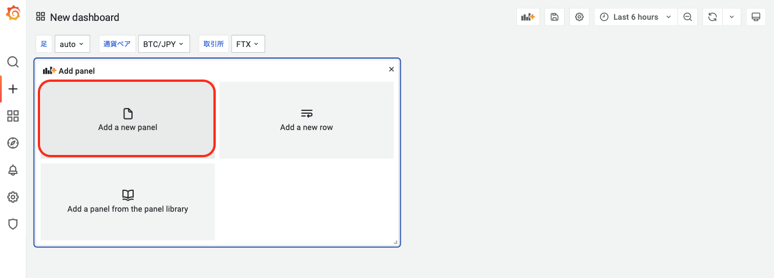Cycle view mode monitor icon
Image resolution: width=774 pixels, height=278 pixels.
756,17
